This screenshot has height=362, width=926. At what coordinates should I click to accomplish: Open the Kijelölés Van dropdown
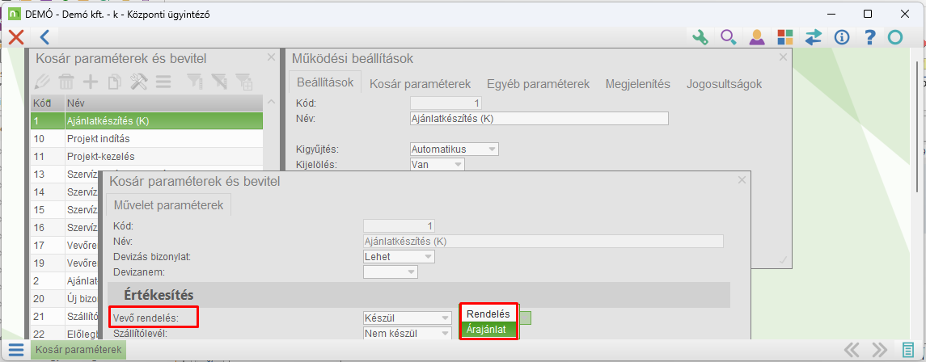(x=437, y=165)
